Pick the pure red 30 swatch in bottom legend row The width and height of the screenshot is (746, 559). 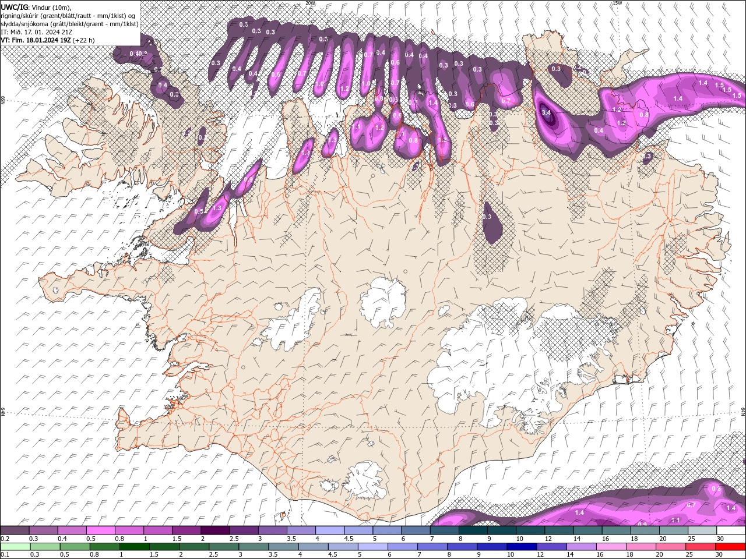click(730, 547)
